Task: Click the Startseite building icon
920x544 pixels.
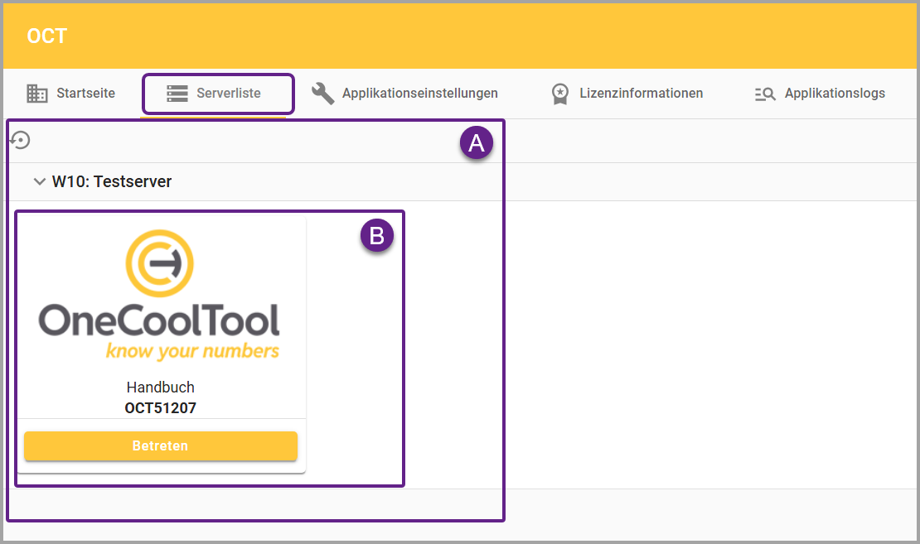Action: (37, 94)
